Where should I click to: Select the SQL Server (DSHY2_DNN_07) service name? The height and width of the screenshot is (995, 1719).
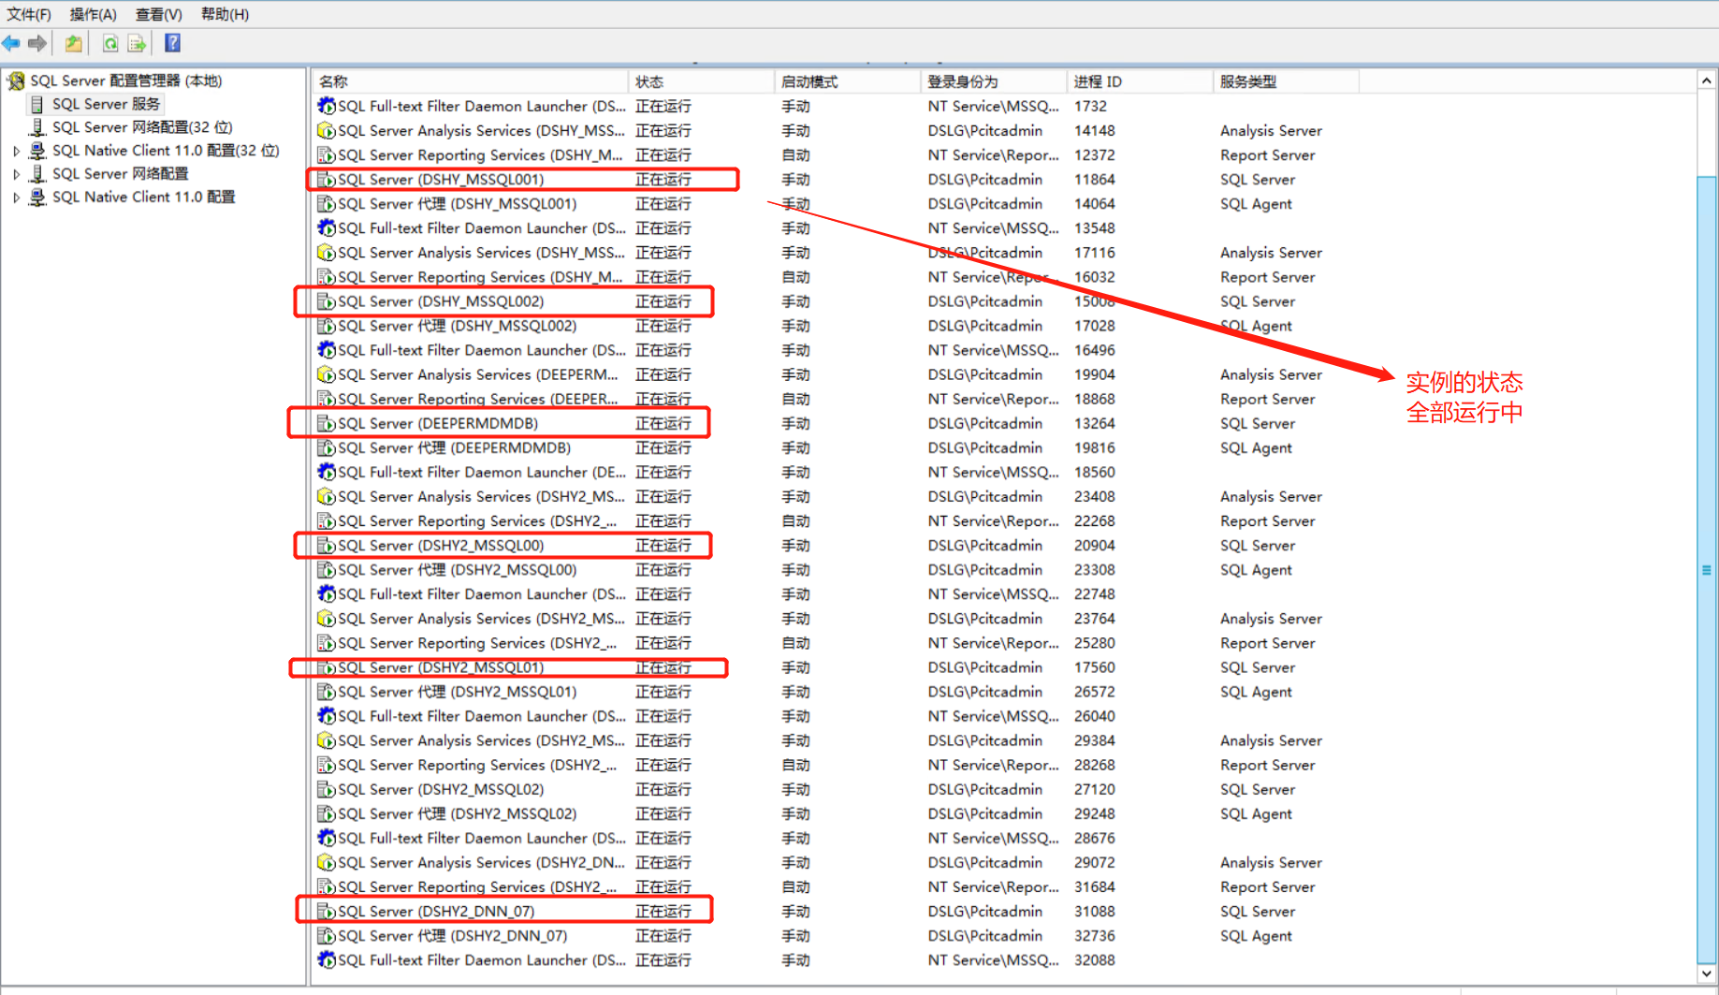click(x=436, y=912)
